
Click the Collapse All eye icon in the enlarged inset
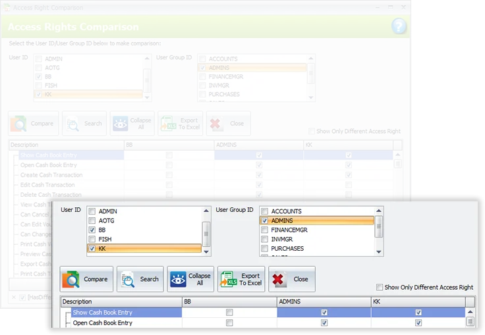pos(177,279)
